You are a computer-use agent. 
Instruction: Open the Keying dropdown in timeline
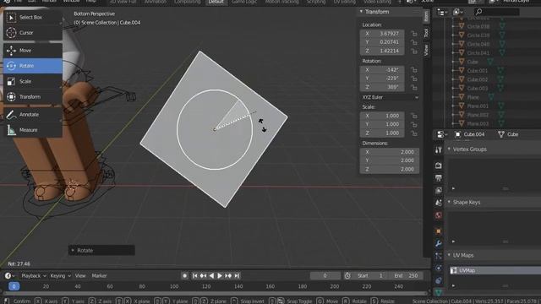tap(60, 276)
